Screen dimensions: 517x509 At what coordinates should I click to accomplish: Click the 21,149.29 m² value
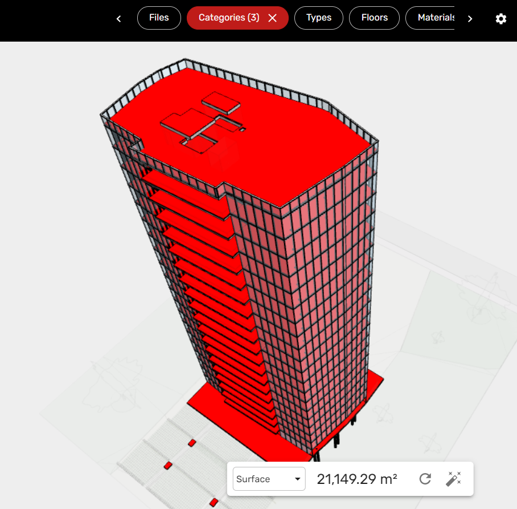point(357,479)
